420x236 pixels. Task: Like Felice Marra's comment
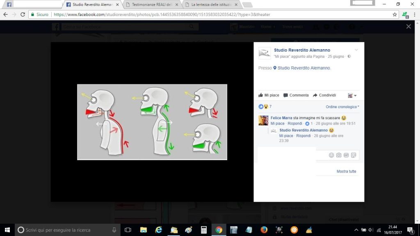(x=277, y=123)
